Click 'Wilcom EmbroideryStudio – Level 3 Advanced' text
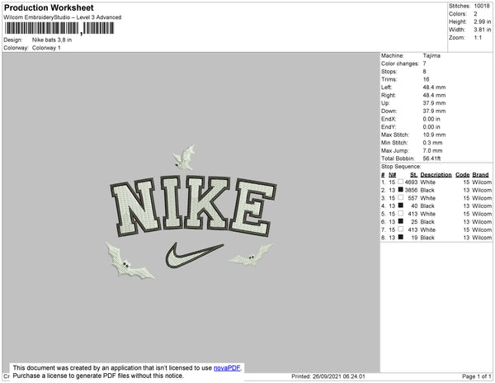495x383 pixels. click(63, 17)
